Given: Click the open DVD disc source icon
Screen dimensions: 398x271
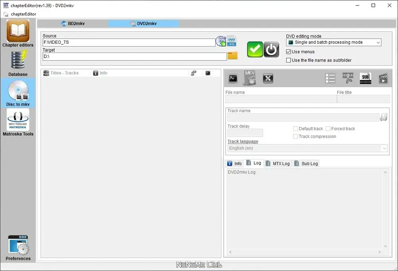Looking at the screenshot, I should 221,41.
